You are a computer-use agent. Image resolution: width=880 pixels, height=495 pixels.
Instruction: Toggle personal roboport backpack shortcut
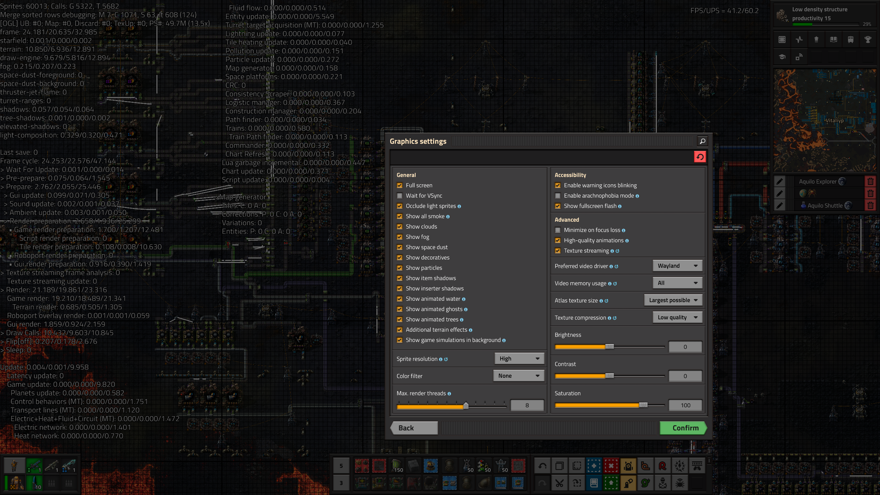coord(628,466)
